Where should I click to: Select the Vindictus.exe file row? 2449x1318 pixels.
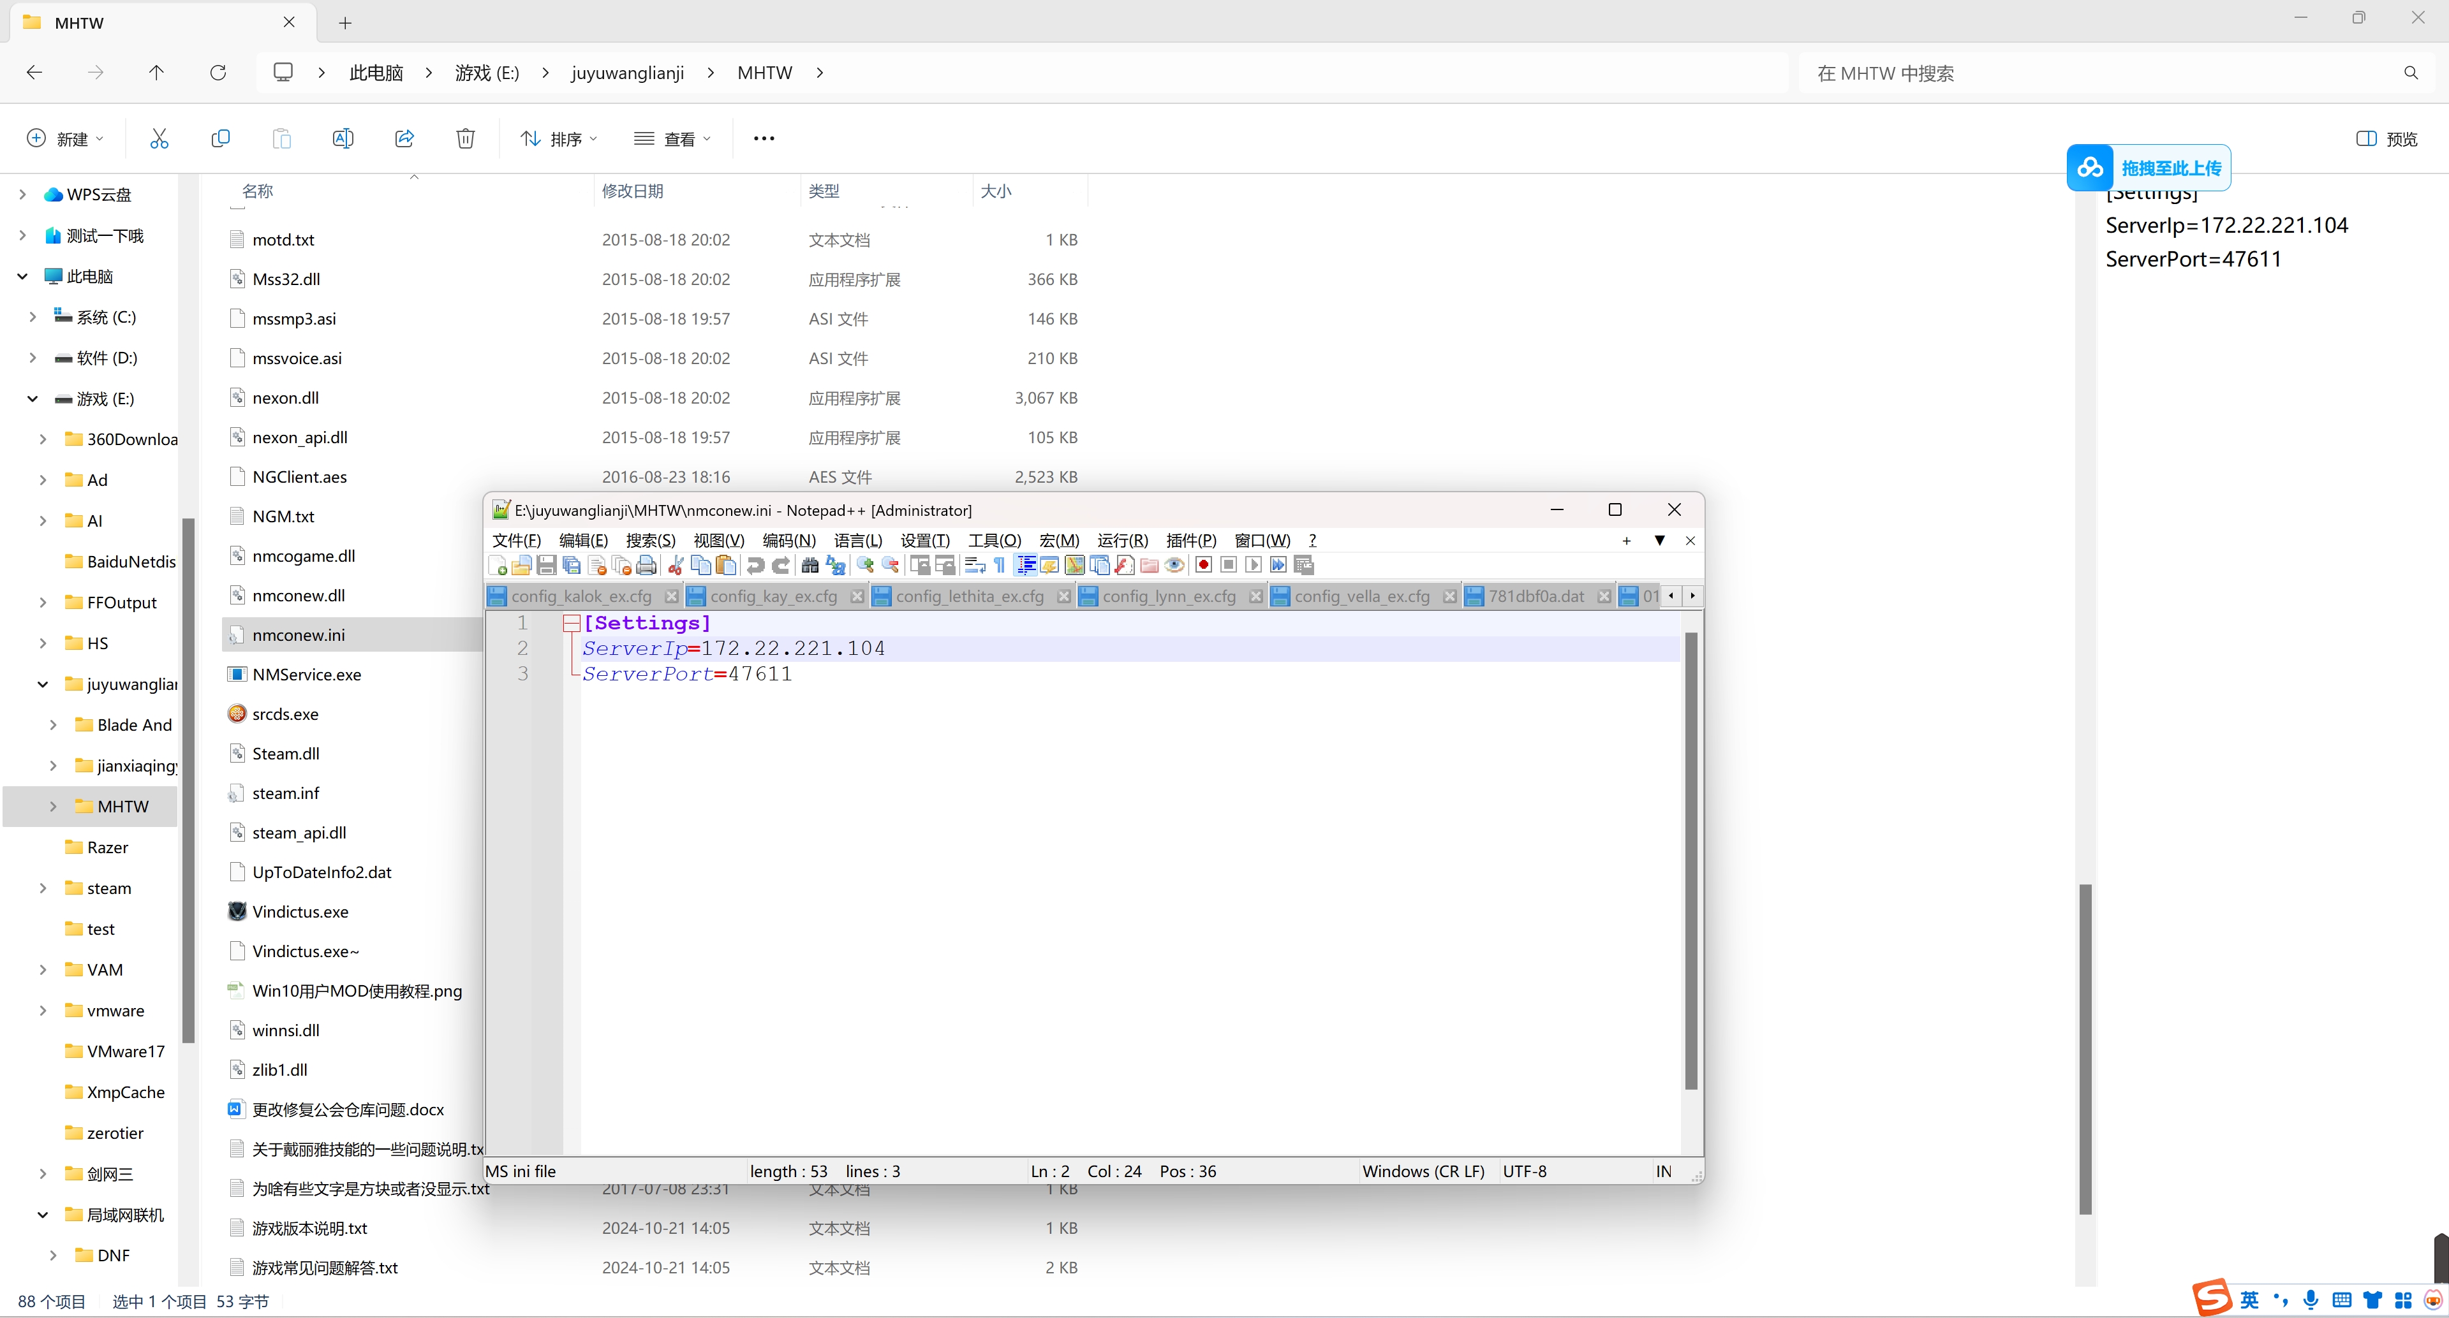pos(353,911)
